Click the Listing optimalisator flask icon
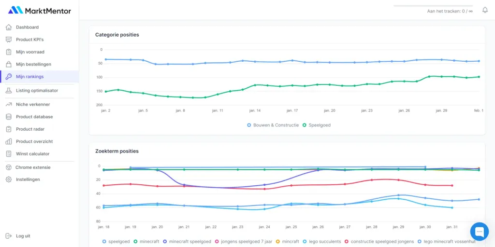495x247 pixels. pyautogui.click(x=9, y=90)
